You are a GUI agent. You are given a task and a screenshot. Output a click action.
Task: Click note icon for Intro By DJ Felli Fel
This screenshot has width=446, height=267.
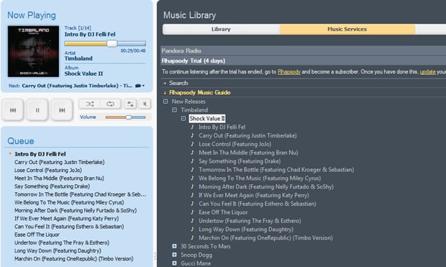[193, 127]
